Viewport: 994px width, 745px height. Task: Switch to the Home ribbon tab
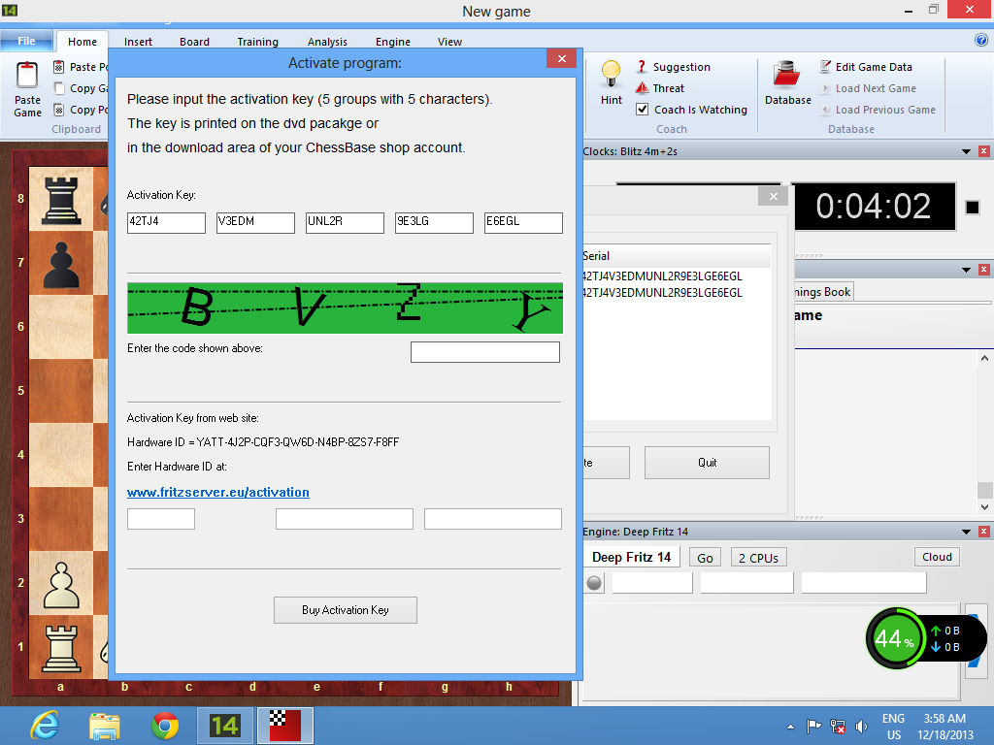(83, 42)
